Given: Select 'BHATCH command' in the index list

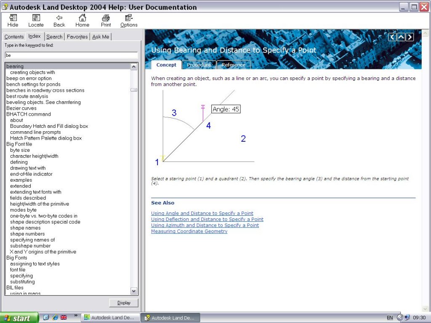Looking at the screenshot, I should 29,114.
